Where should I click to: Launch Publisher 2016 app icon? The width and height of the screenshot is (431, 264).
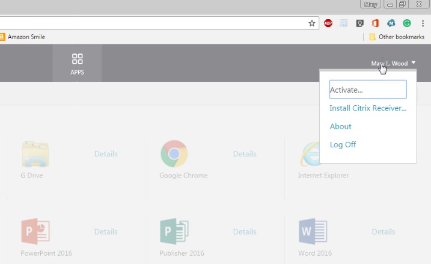(174, 232)
